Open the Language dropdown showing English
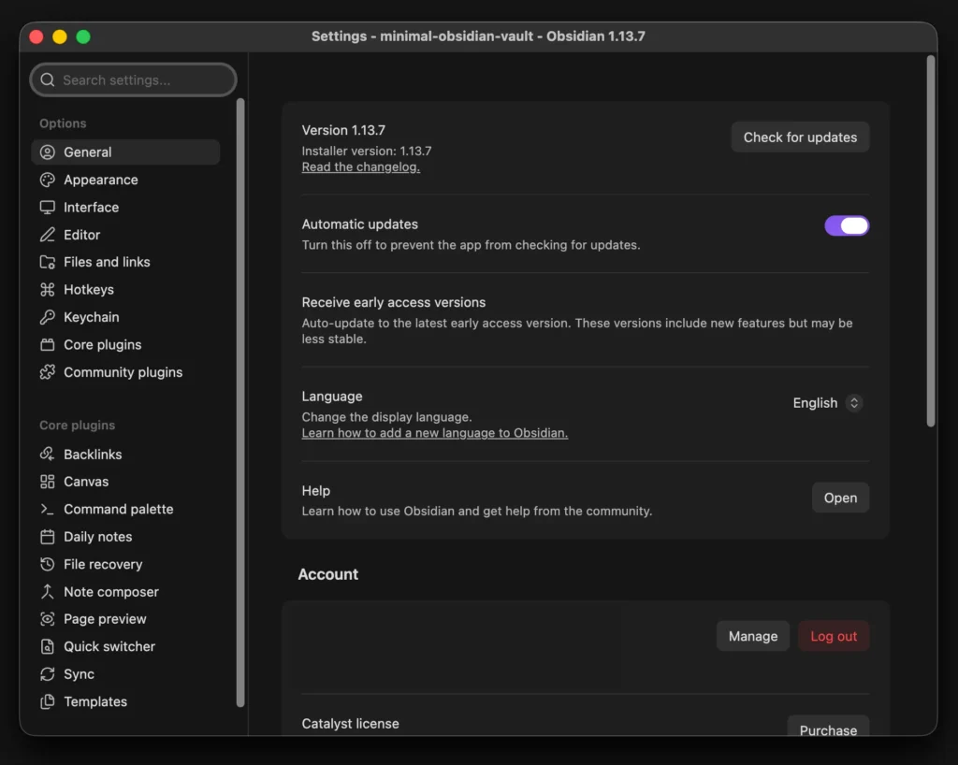 pos(827,403)
